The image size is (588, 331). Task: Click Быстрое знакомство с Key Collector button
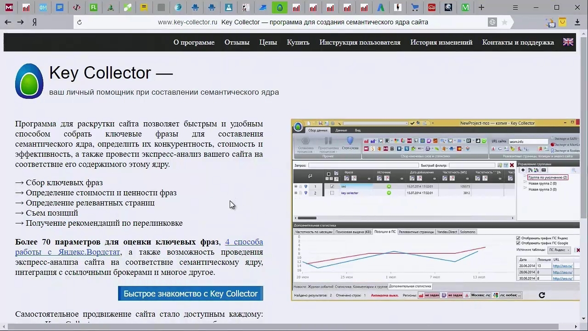[x=191, y=294]
